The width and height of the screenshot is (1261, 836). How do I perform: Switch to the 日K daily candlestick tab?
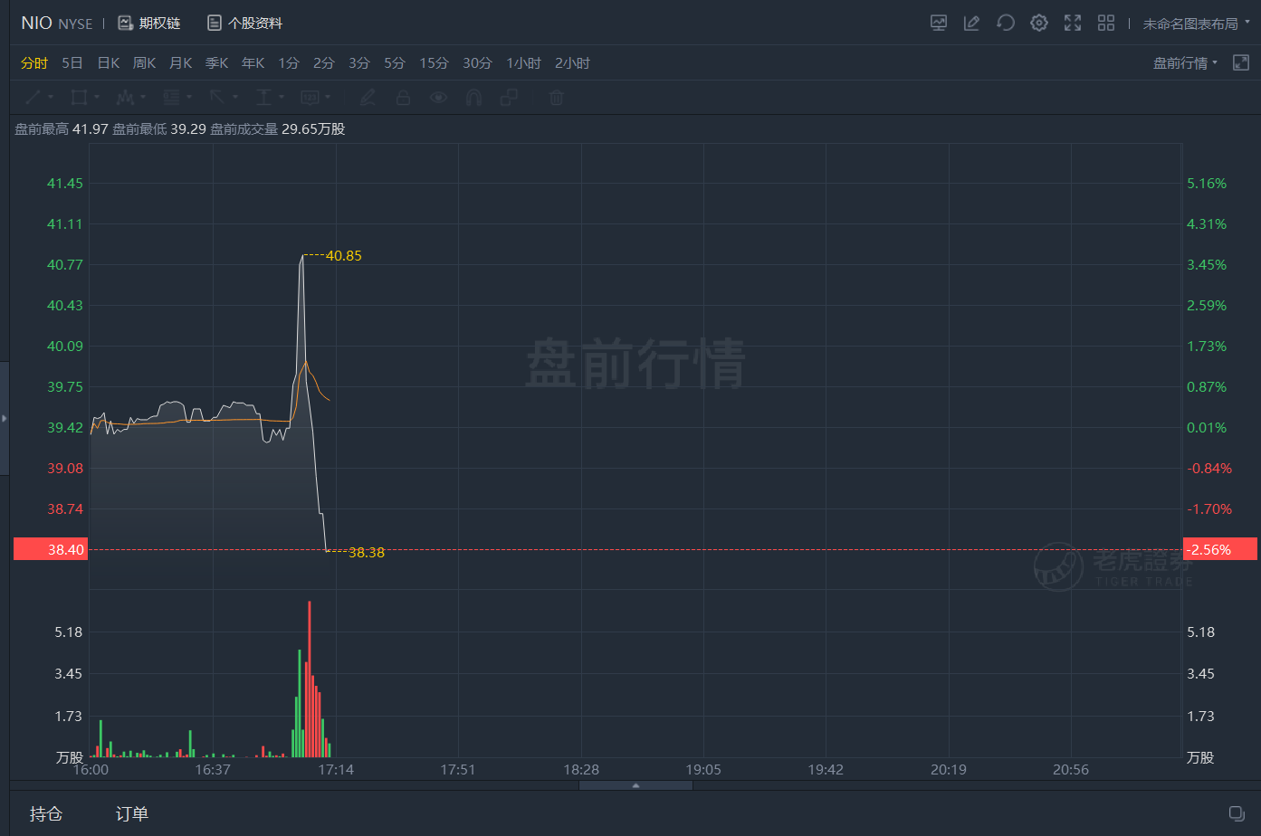pyautogui.click(x=109, y=63)
